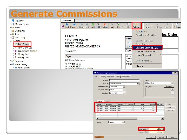
Task: Go to the First record toolbar icon
Action: point(67,24)
